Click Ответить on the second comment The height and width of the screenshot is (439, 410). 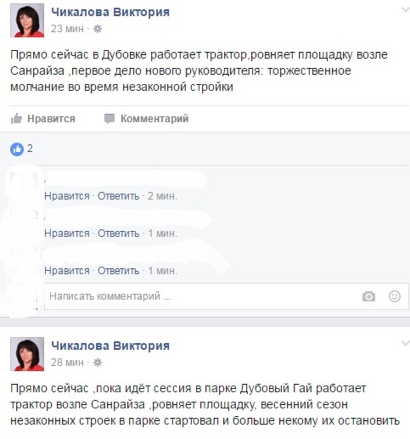118,233
